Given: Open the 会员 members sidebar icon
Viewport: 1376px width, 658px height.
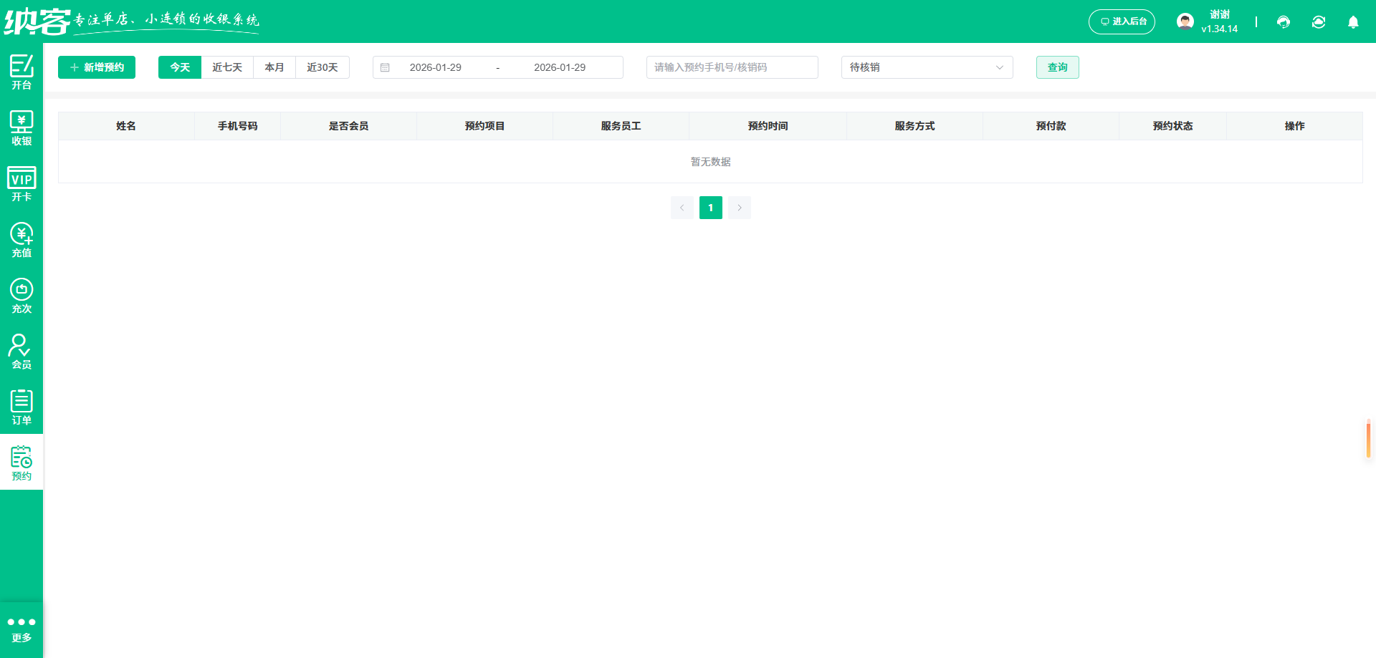Looking at the screenshot, I should (21, 349).
